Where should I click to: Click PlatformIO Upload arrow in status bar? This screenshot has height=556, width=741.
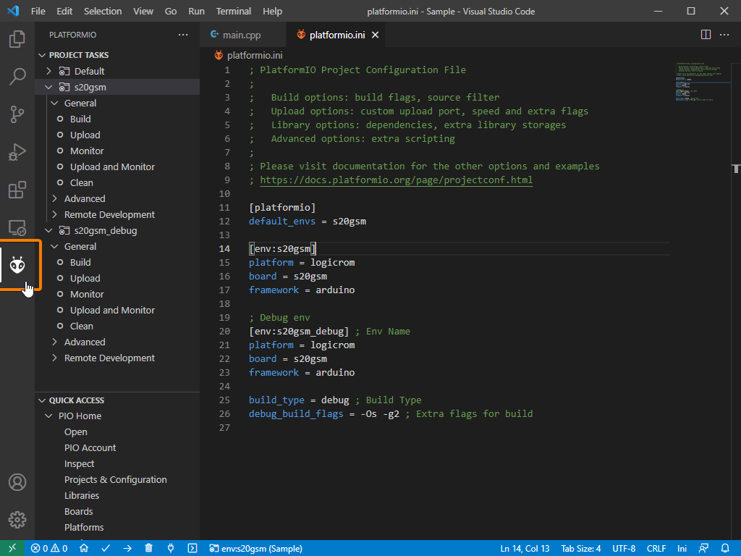coord(127,548)
